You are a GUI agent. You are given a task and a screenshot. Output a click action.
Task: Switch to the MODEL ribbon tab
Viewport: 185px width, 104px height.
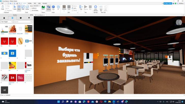tap(30, 3)
